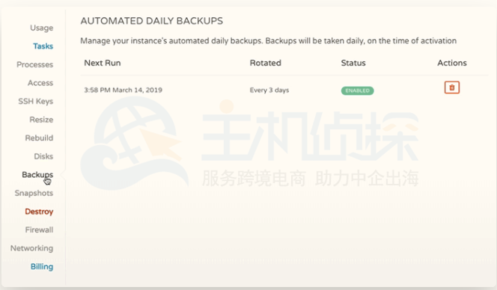Delete the automated backup with trash icon

[451, 87]
